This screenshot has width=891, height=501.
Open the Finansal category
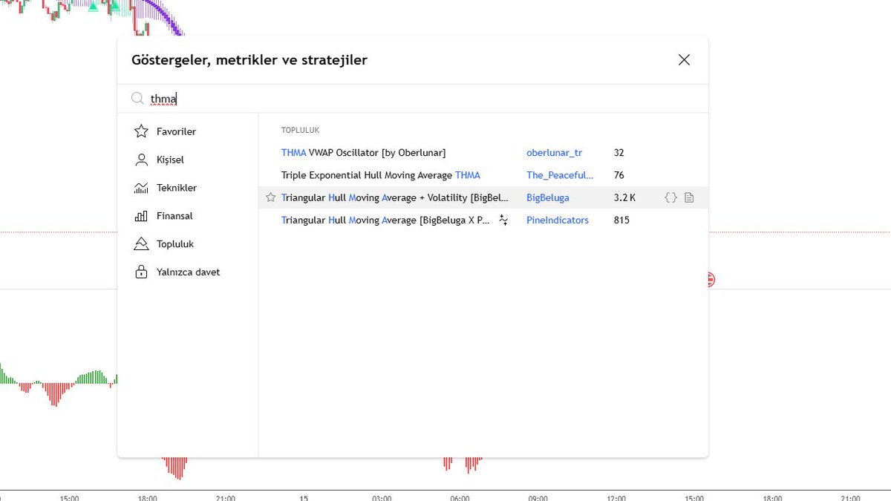(187, 216)
